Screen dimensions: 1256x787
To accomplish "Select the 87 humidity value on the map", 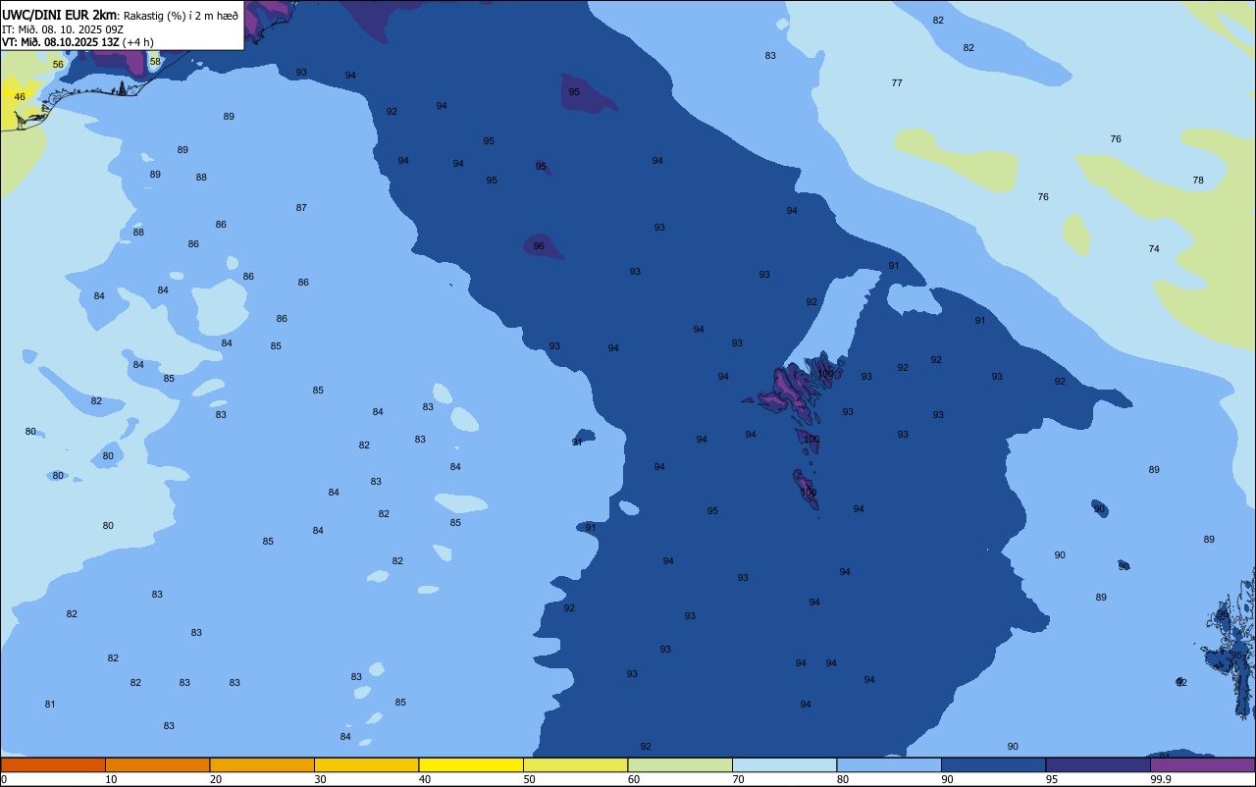I will 301,207.
